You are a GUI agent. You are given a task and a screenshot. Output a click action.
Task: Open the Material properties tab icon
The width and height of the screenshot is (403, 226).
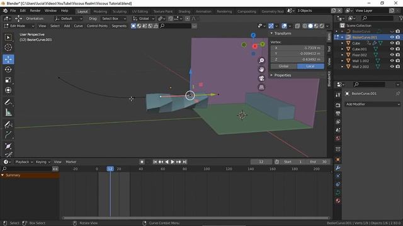(338, 201)
